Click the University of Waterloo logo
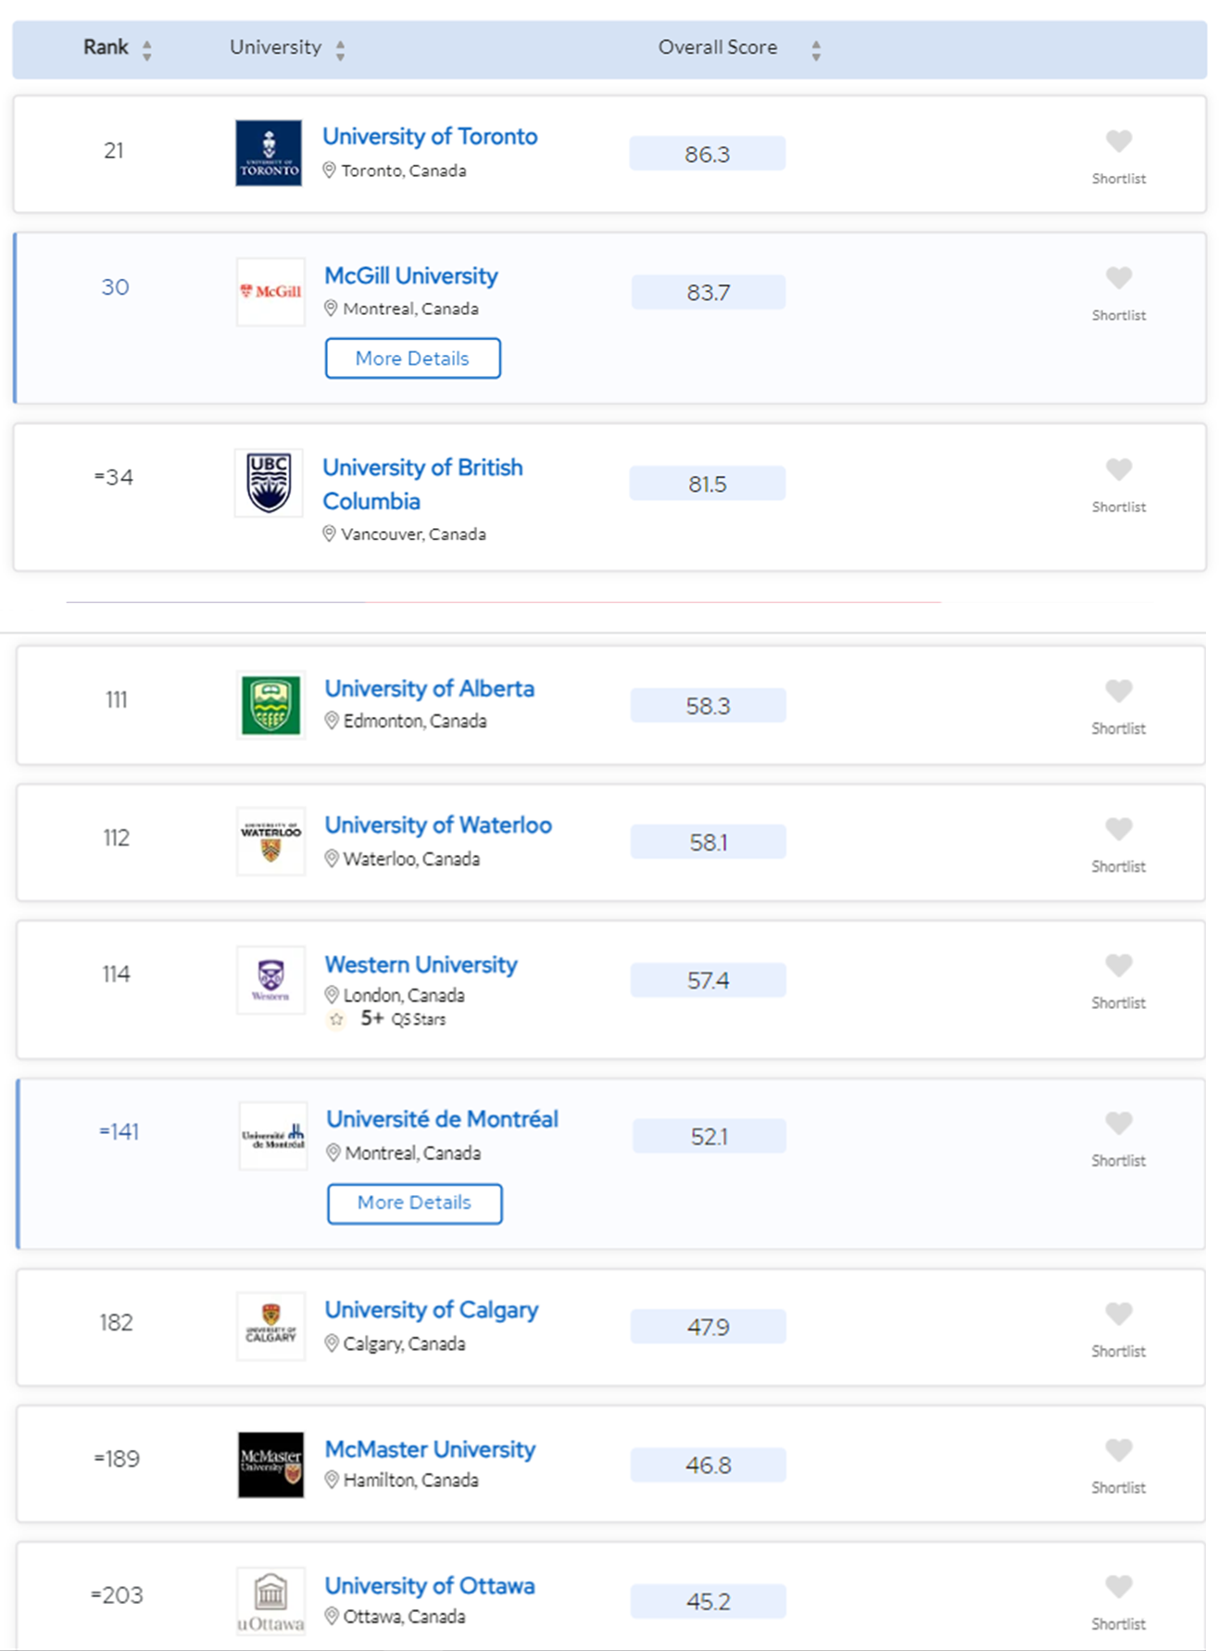Viewport: 1231px width, 1651px height. (270, 841)
